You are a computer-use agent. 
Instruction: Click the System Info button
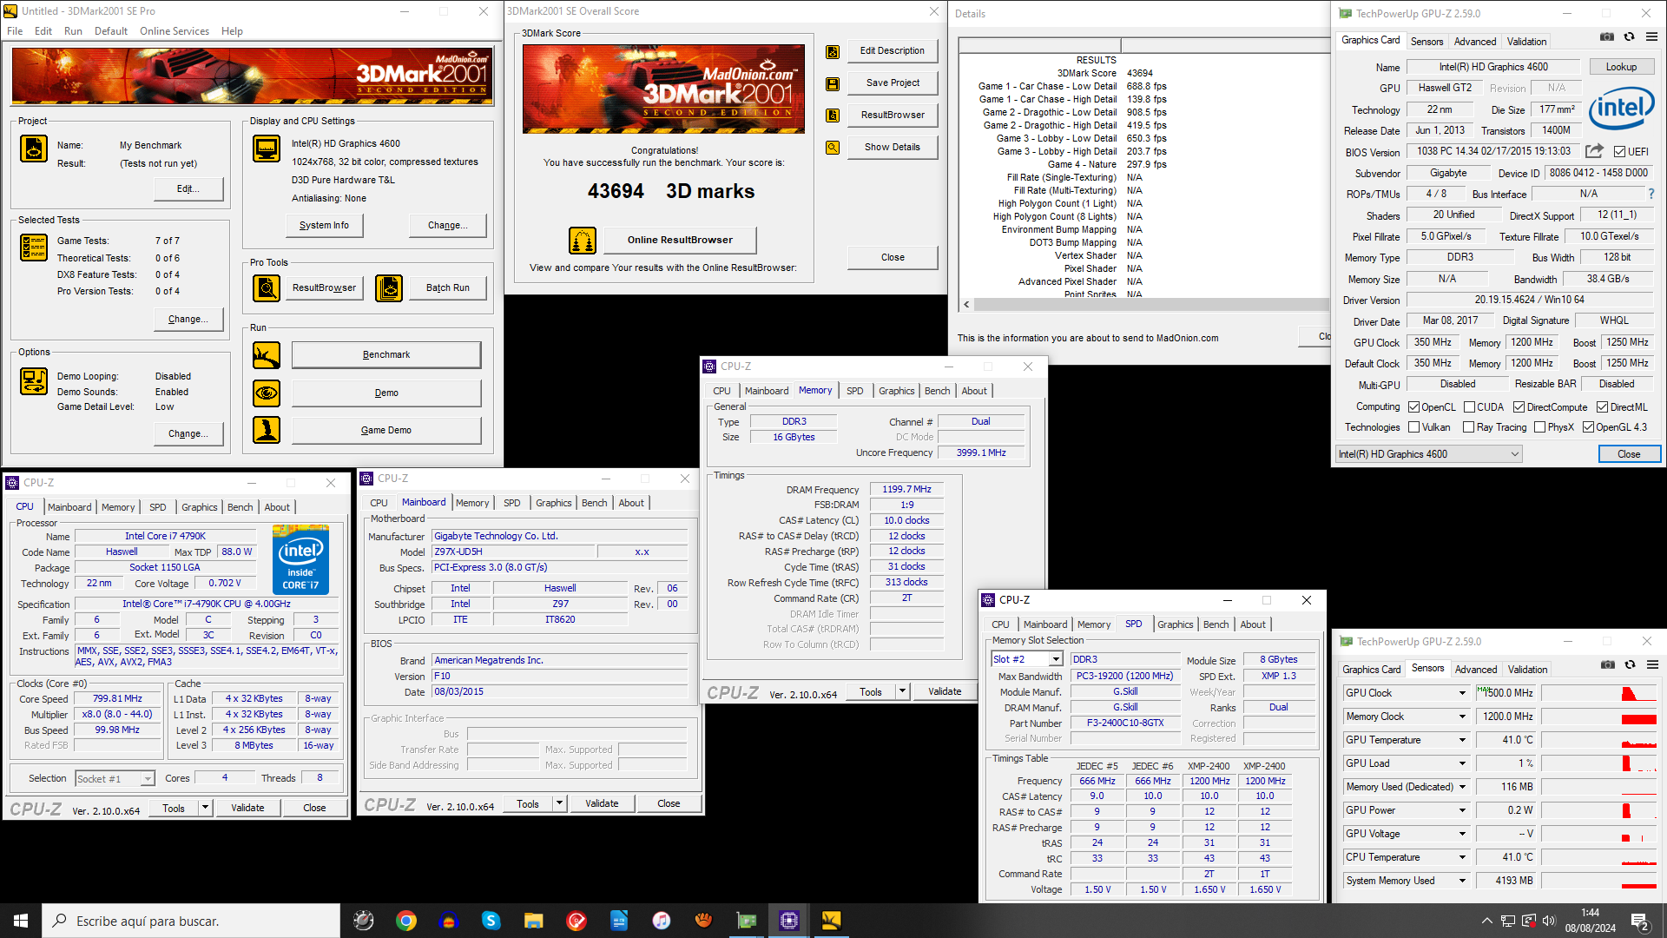click(x=324, y=226)
